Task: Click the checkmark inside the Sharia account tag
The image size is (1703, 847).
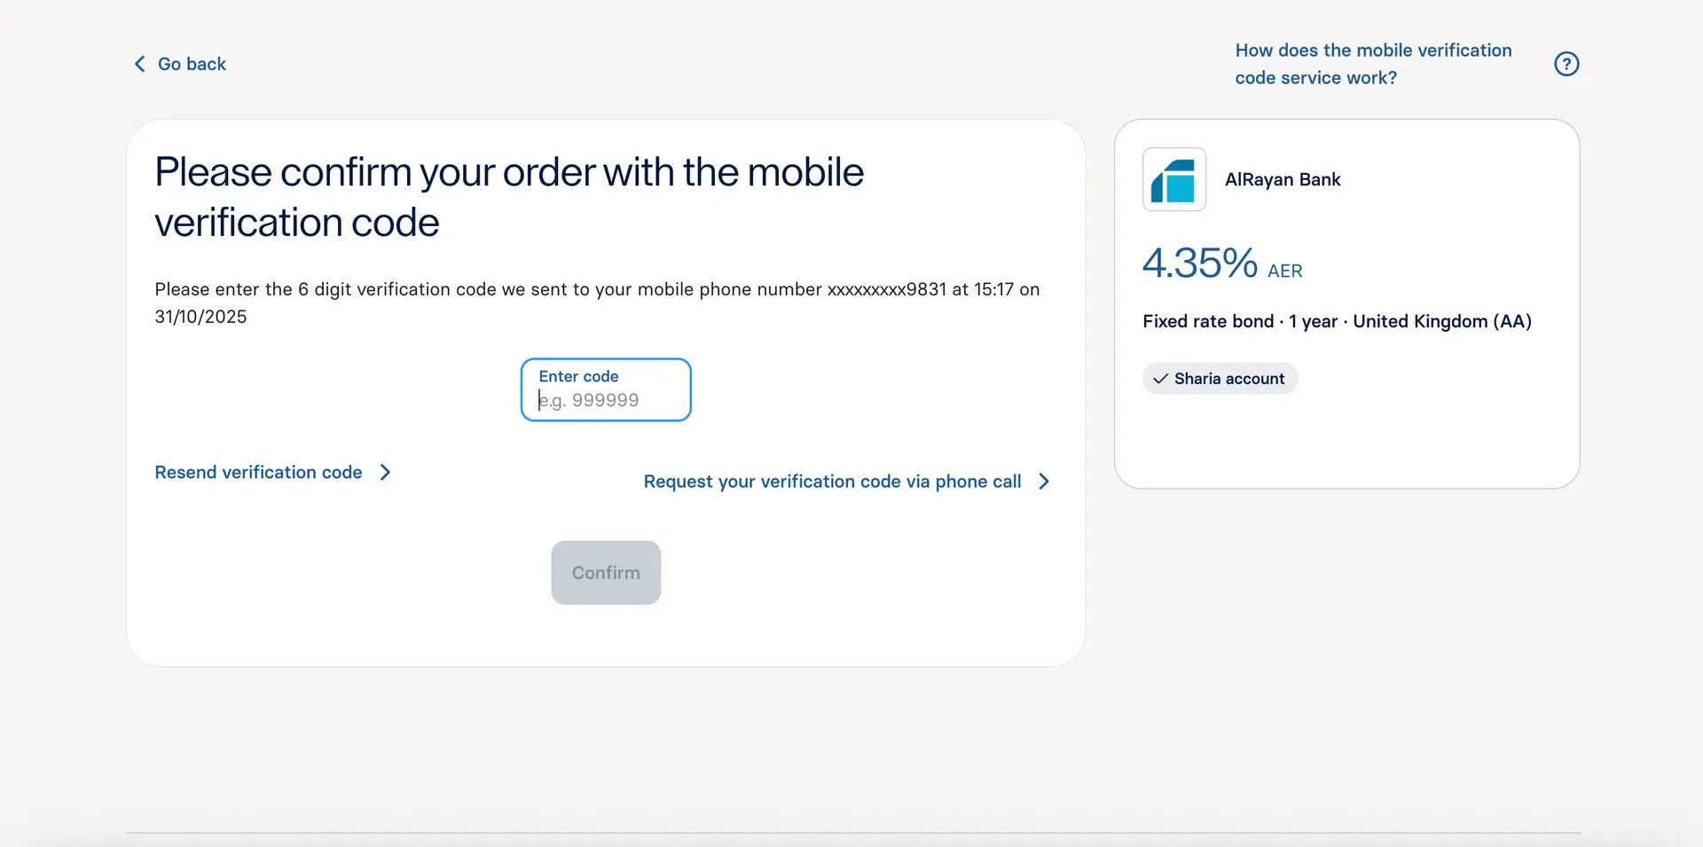Action: click(1159, 379)
